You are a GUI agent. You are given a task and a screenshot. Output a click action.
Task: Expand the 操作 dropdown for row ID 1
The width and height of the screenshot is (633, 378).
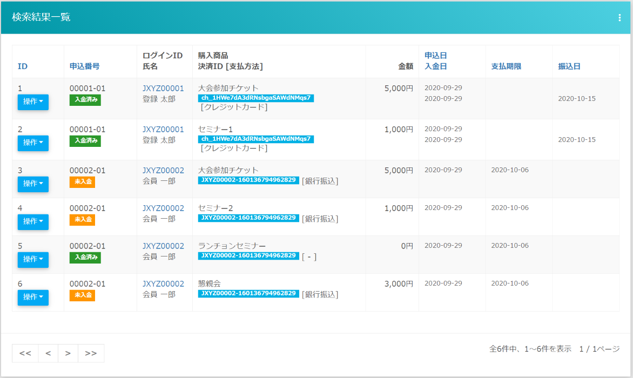pos(33,102)
